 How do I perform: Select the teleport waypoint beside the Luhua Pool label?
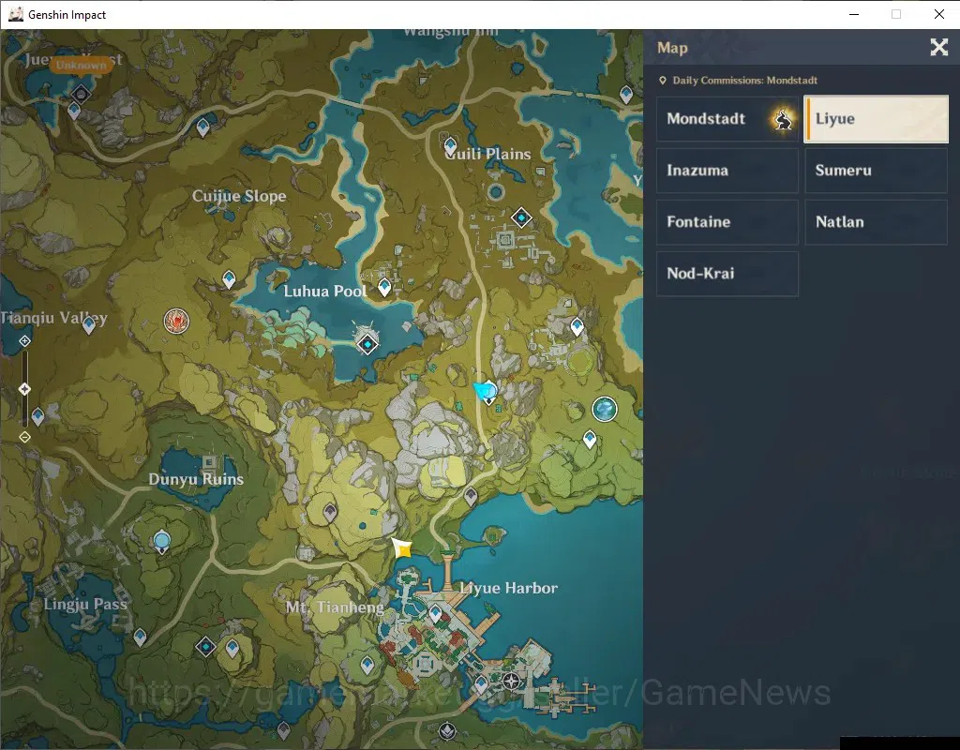384,287
